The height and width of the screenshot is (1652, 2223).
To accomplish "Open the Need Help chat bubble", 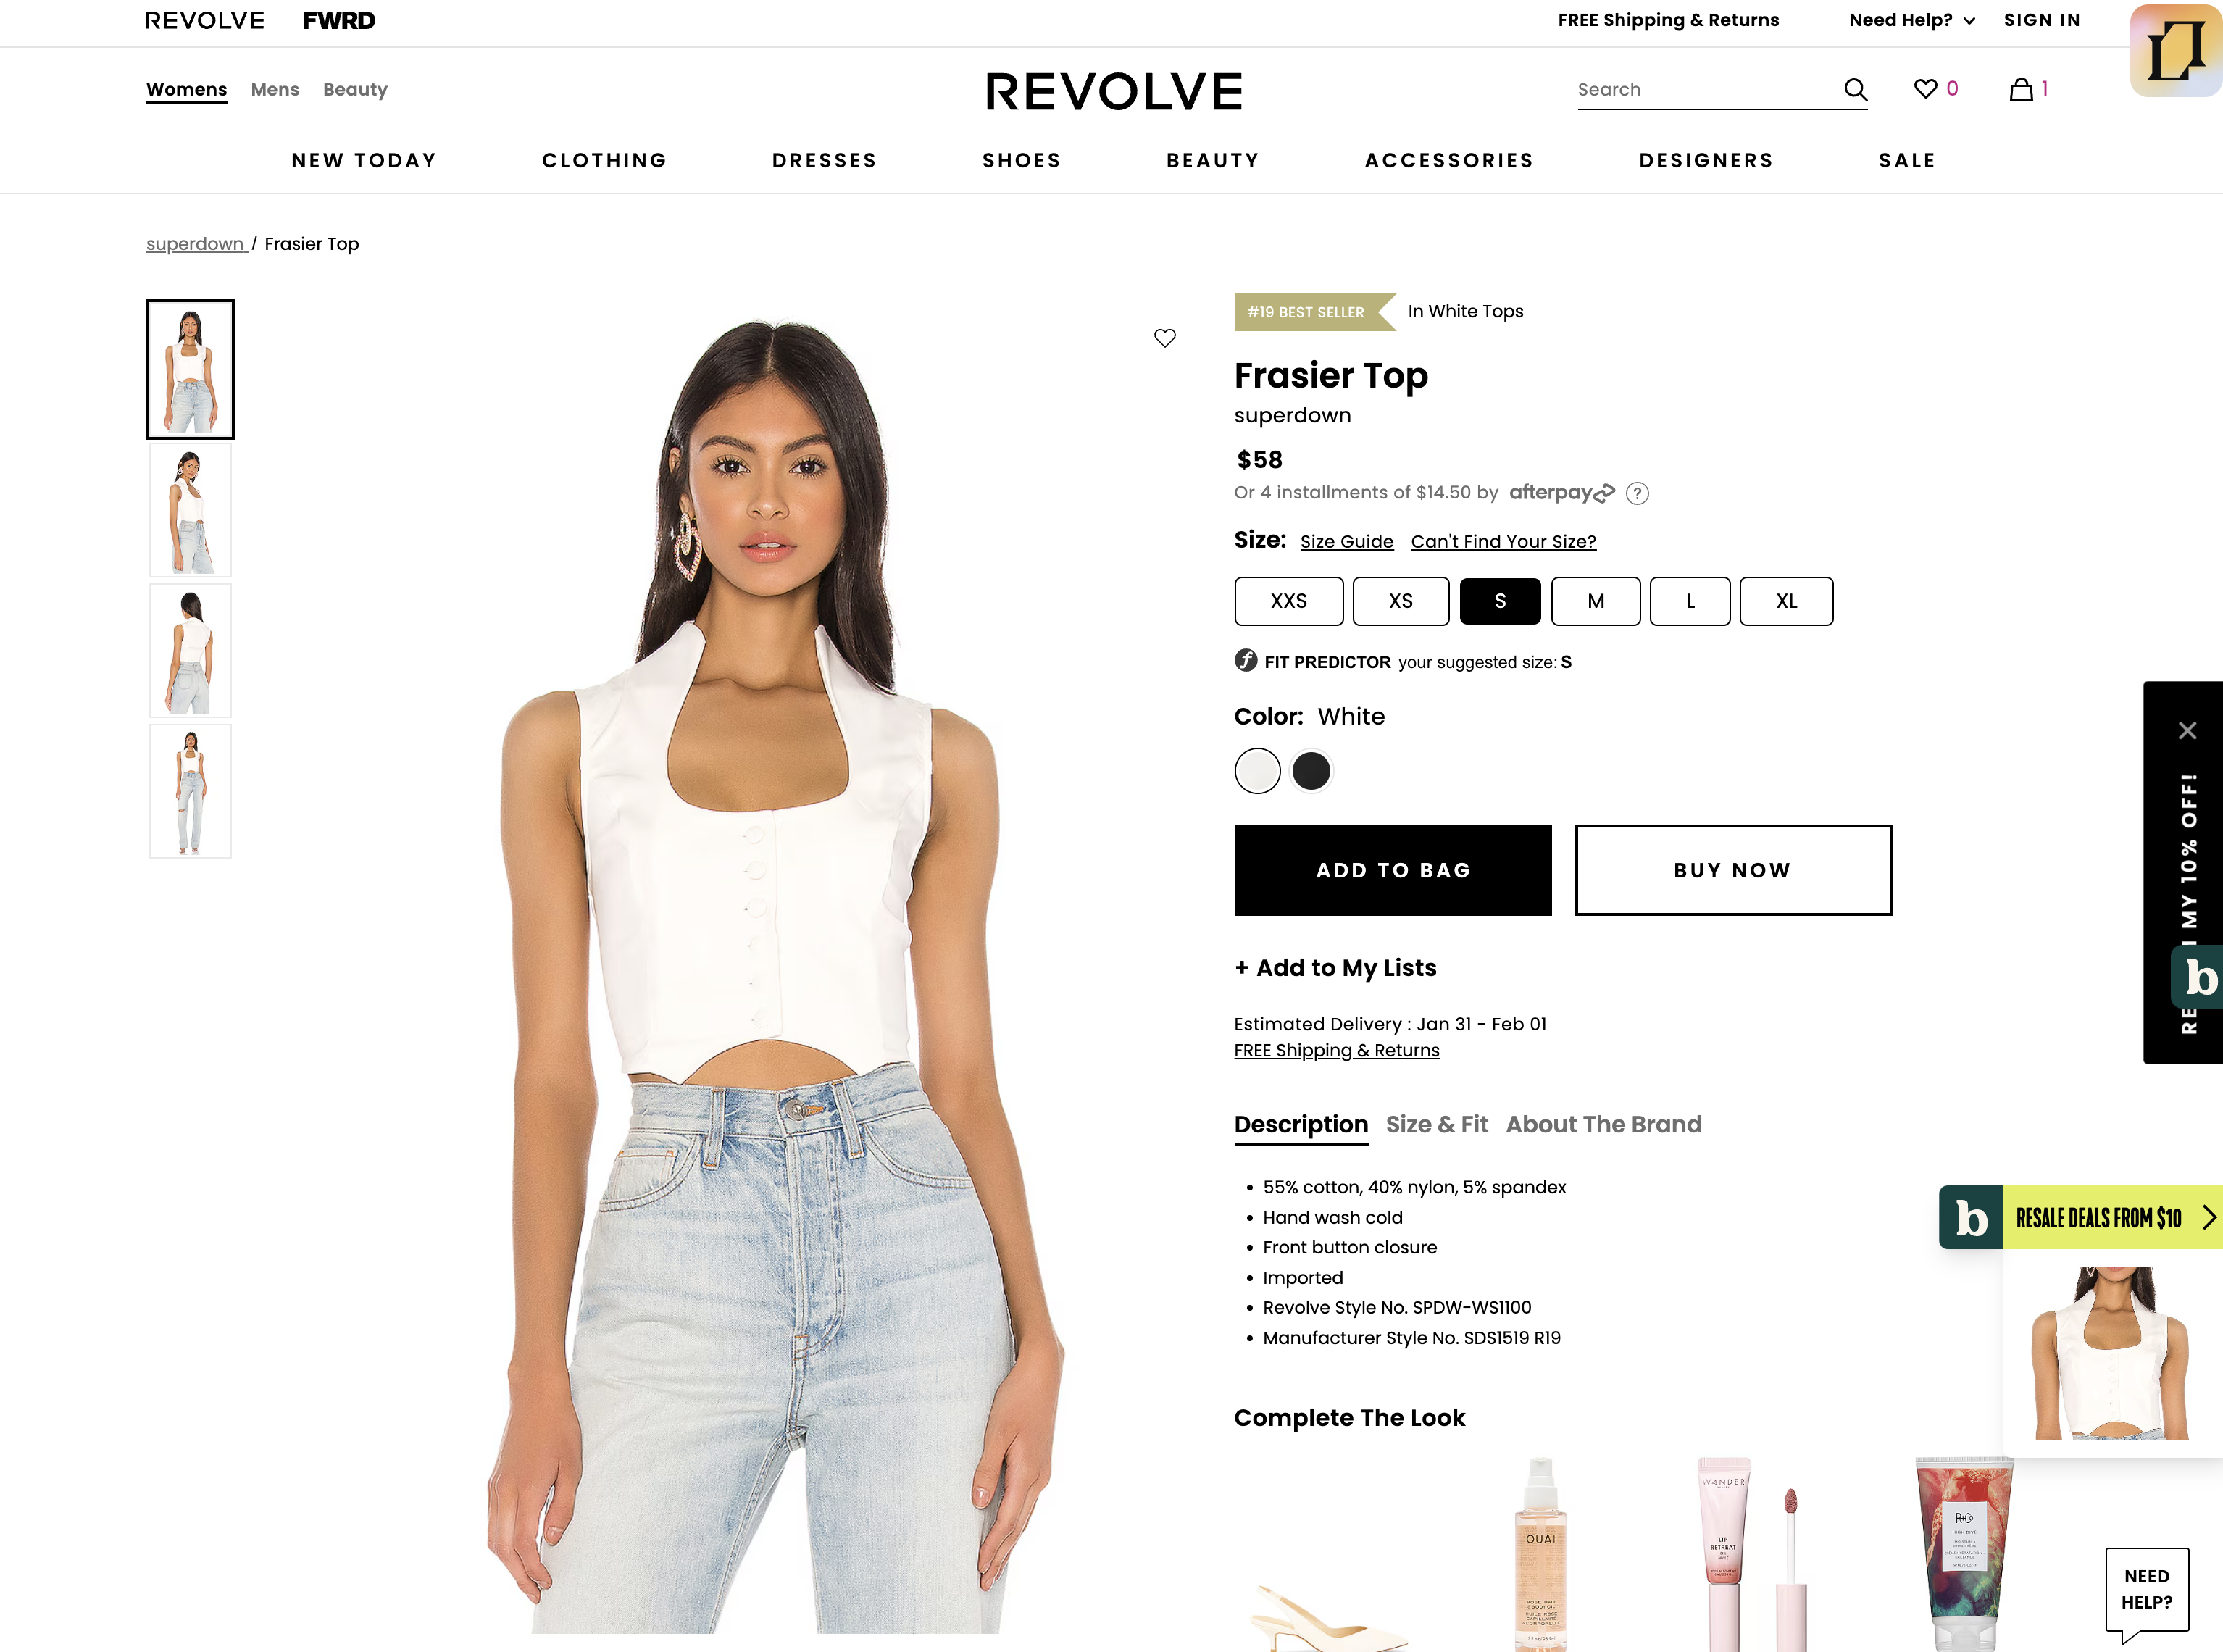I will [x=2146, y=1590].
